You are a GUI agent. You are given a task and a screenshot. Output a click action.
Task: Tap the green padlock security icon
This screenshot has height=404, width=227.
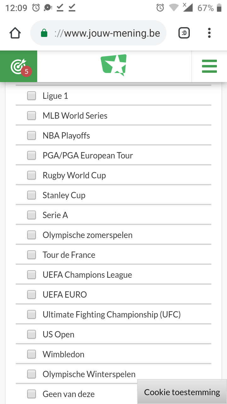[44, 33]
